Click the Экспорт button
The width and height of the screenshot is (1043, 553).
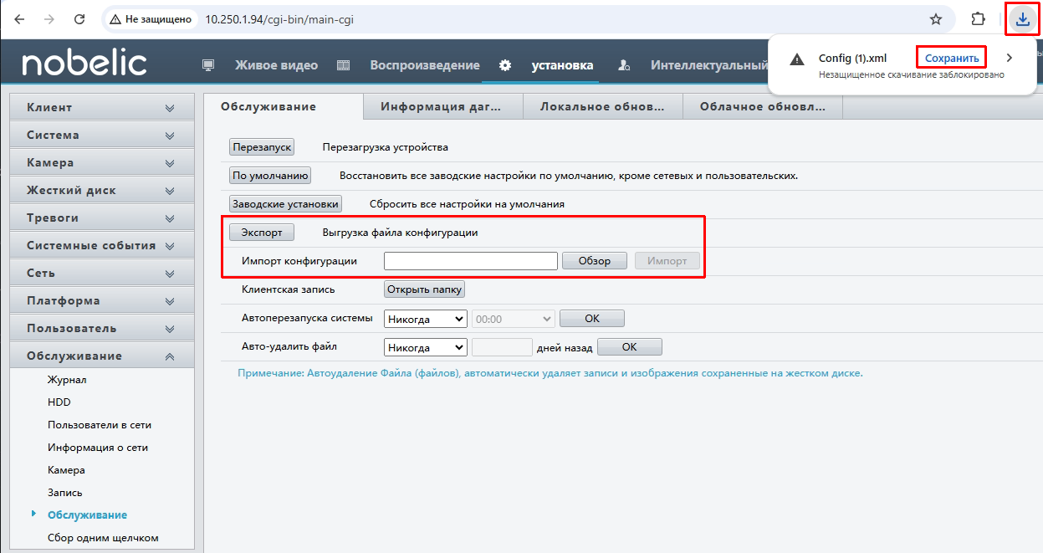262,233
